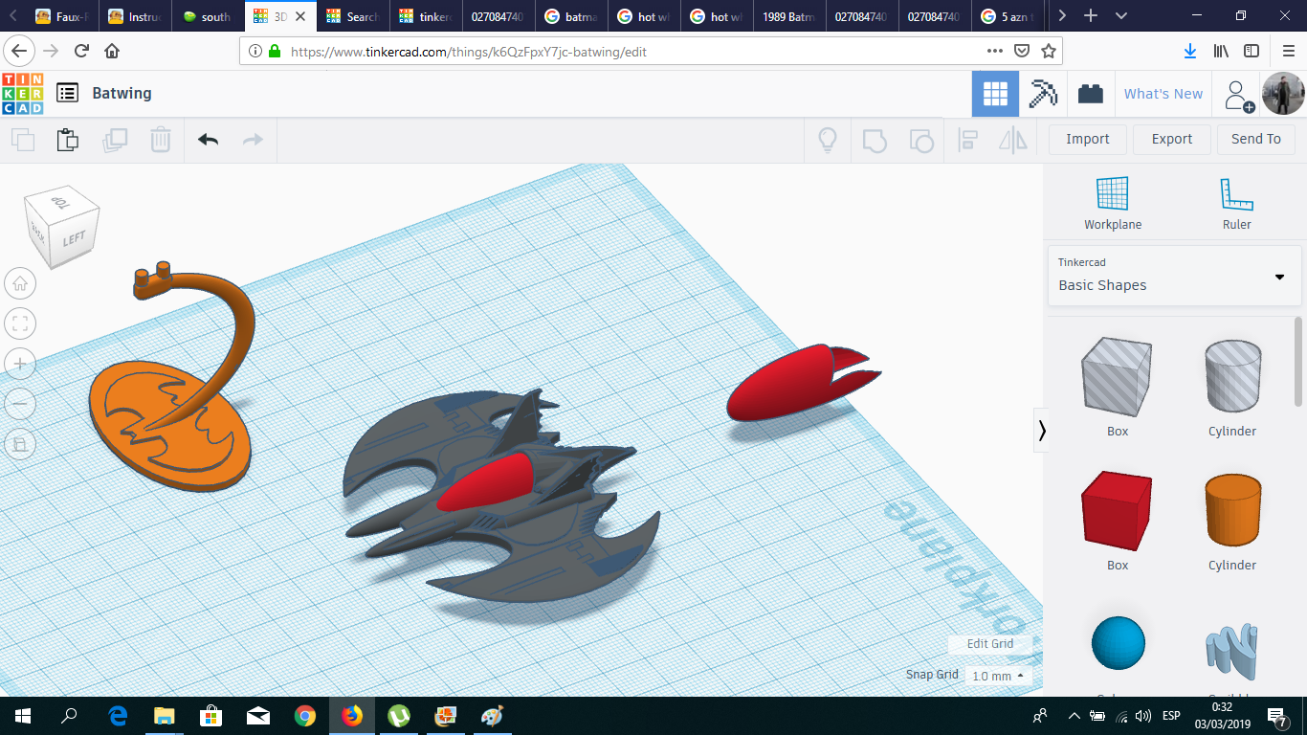The width and height of the screenshot is (1307, 735).
Task: Select the Ruler tool
Action: point(1236,204)
